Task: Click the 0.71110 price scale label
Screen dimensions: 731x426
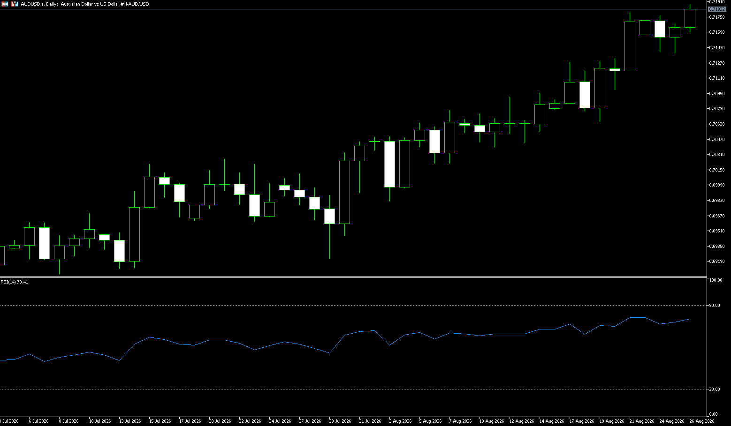Action: pos(717,78)
